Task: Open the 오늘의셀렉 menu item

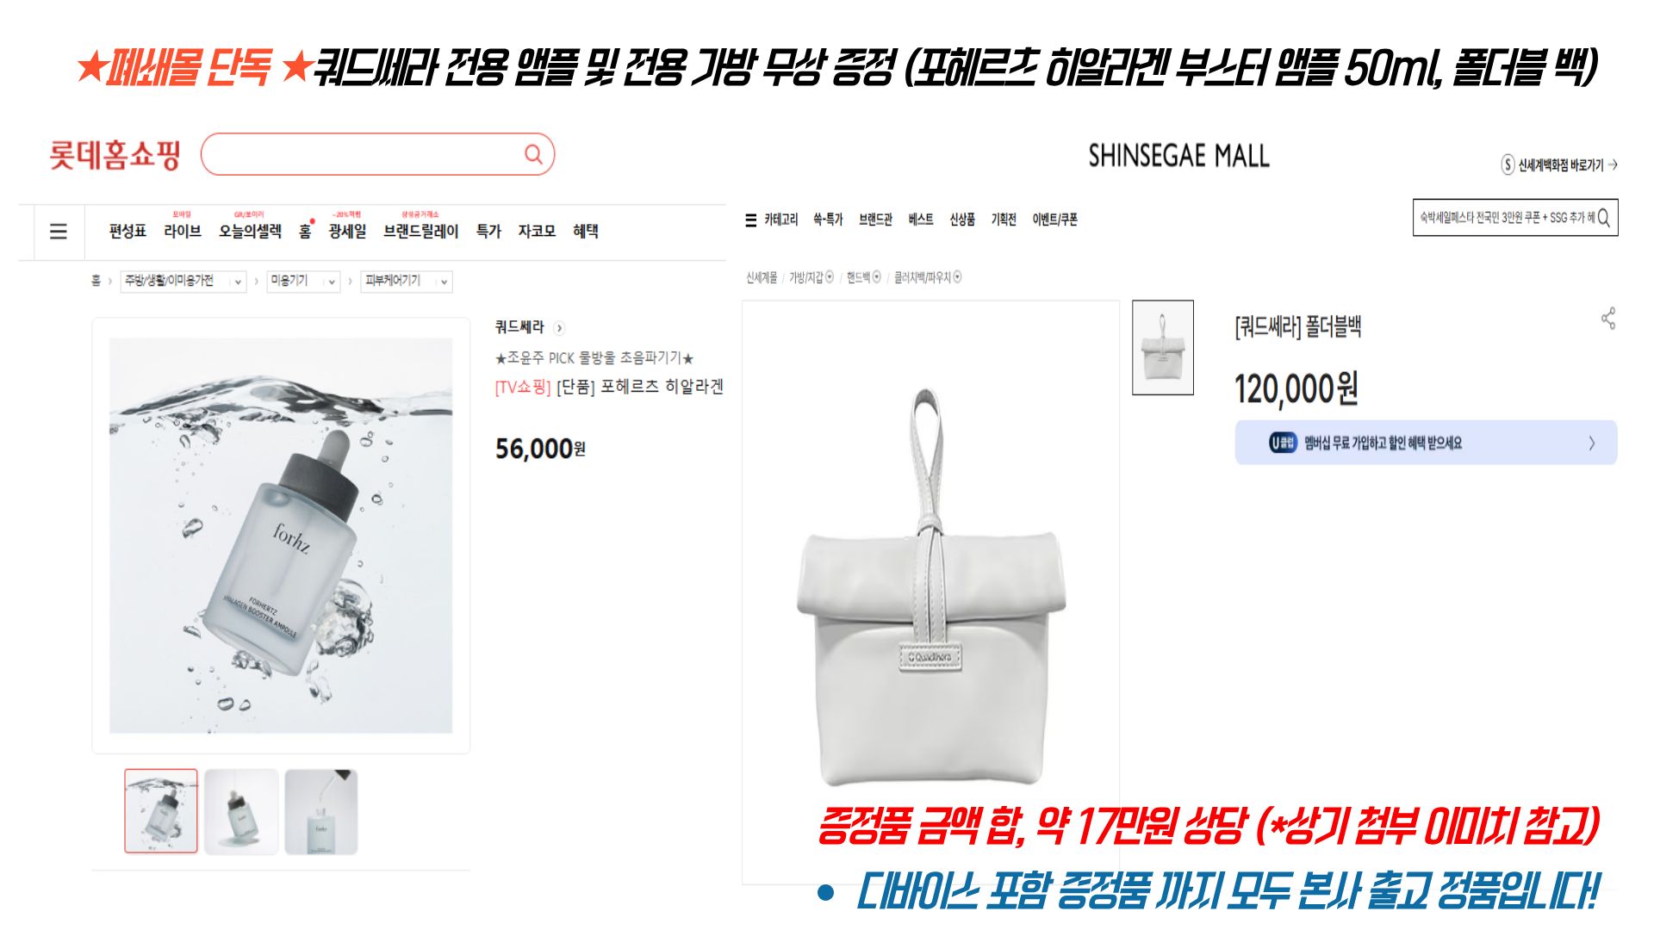Action: tap(250, 231)
